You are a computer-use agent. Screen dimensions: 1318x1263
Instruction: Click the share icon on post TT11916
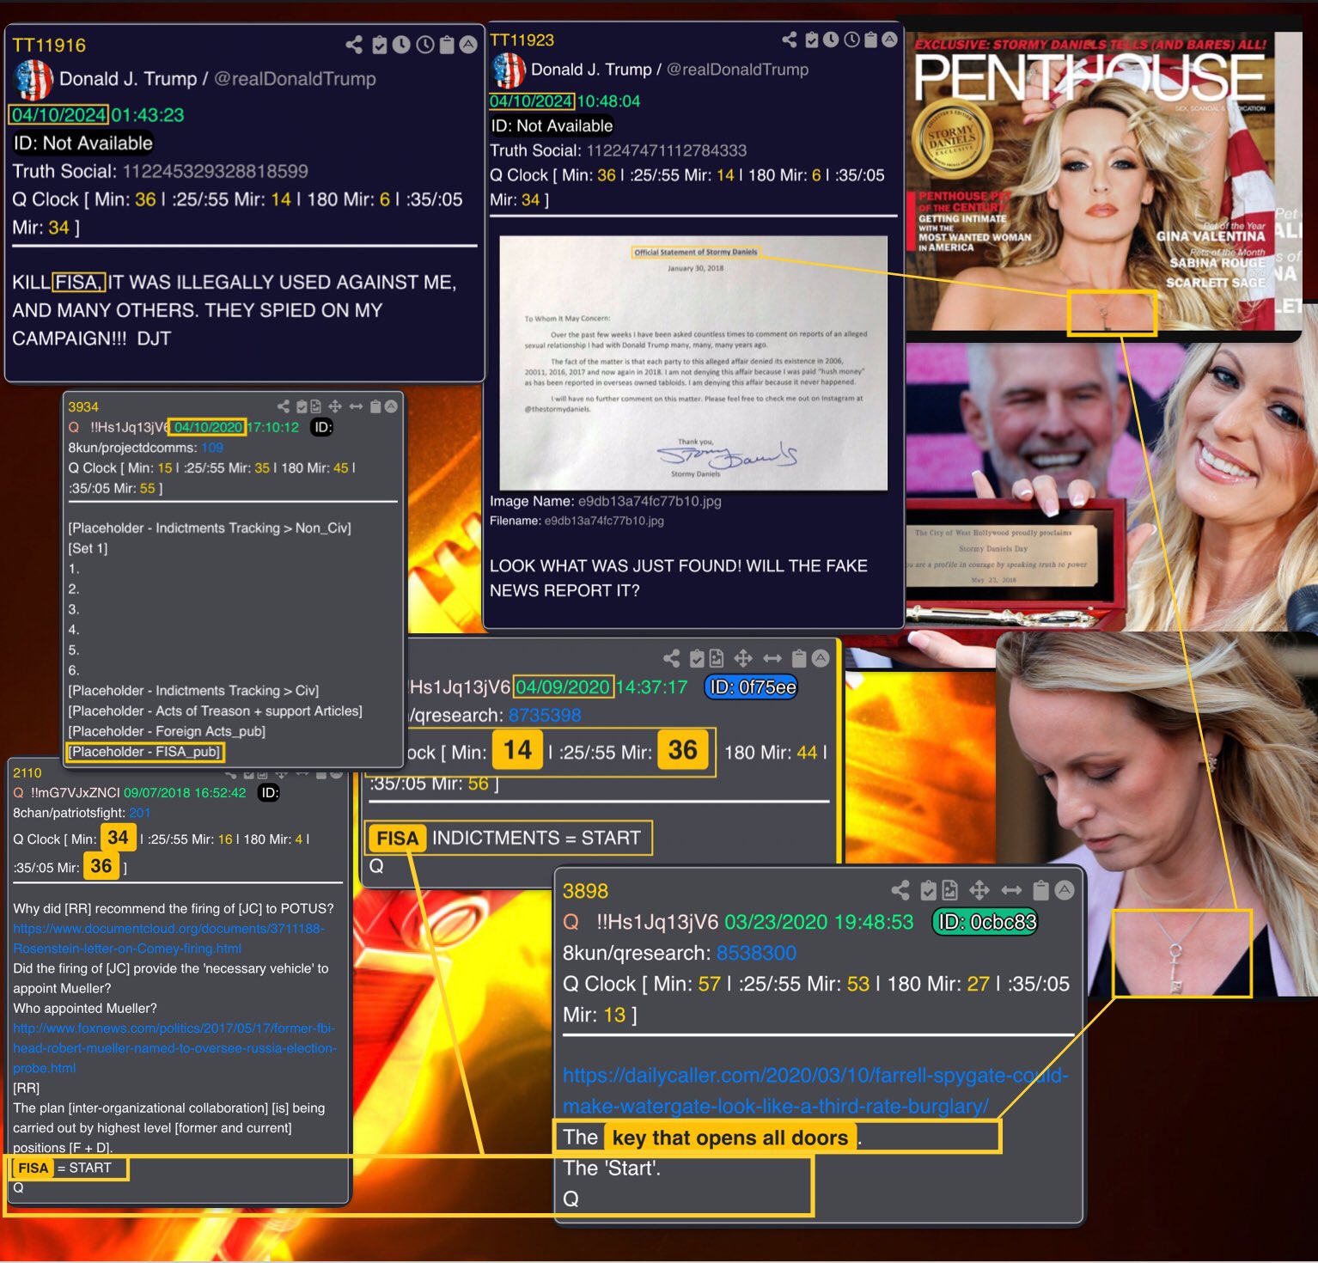tap(354, 45)
